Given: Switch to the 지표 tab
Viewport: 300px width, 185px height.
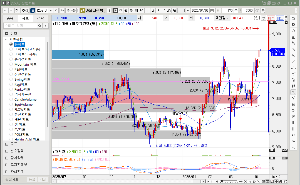Looking at the screenshot, I should [x=25, y=18].
